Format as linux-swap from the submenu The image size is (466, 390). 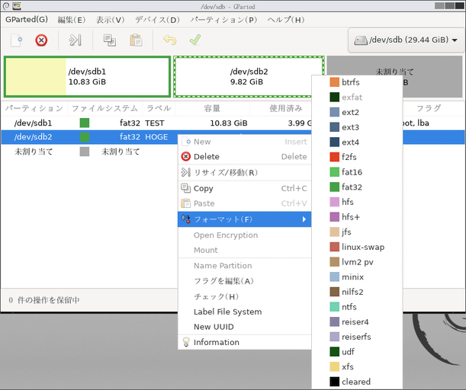(357, 247)
